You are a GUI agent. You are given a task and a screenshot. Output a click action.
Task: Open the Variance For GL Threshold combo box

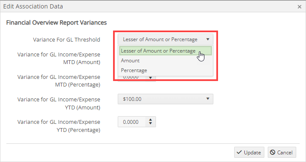click(165, 39)
